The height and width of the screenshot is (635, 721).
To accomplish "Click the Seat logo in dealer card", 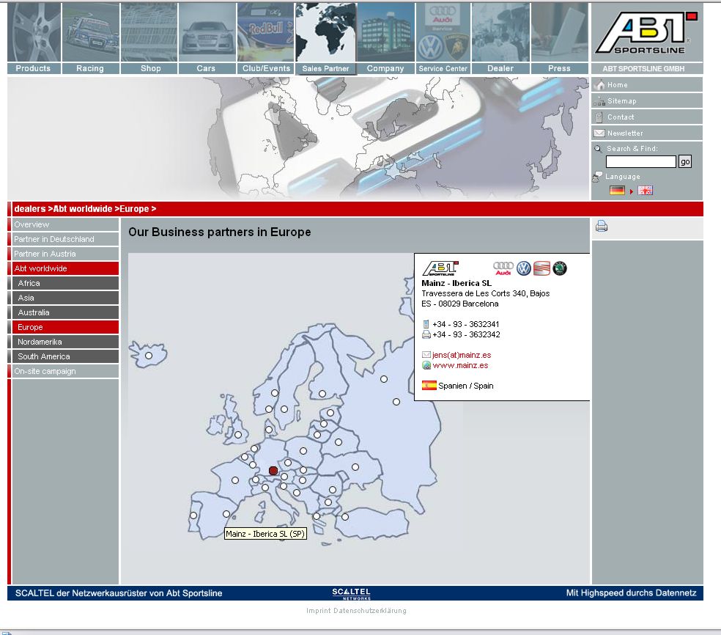I will pos(541,268).
